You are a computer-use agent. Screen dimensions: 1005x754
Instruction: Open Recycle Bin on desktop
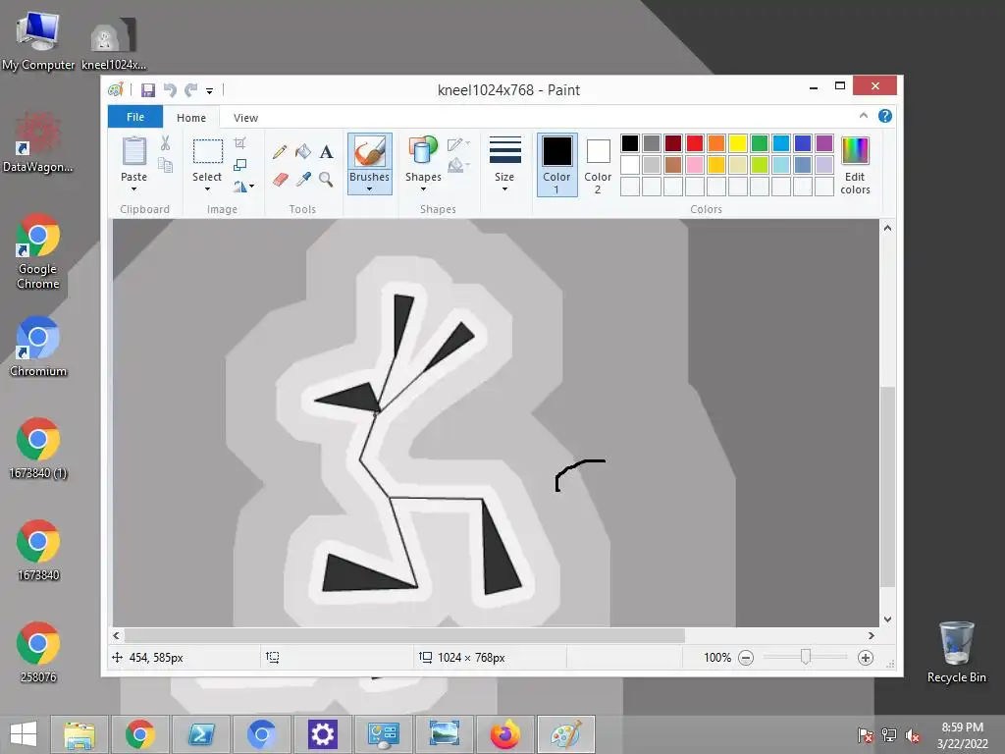(956, 652)
